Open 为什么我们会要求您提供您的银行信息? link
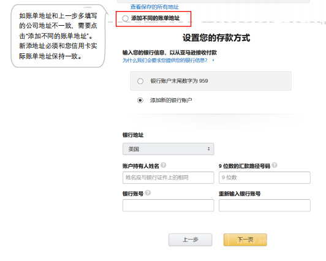The image size is (326, 261). 165,60
